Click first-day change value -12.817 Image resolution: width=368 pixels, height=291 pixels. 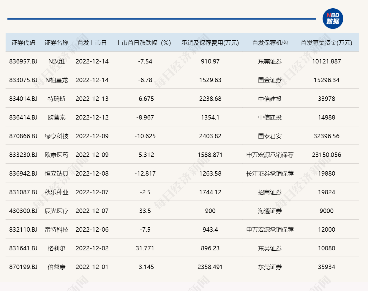click(x=145, y=174)
